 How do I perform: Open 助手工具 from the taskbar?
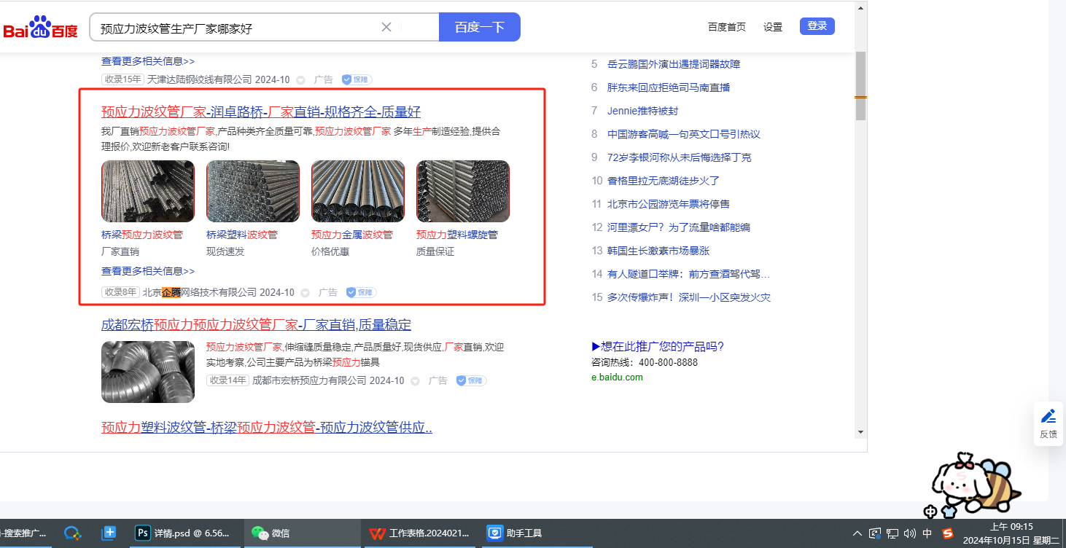[x=516, y=533]
